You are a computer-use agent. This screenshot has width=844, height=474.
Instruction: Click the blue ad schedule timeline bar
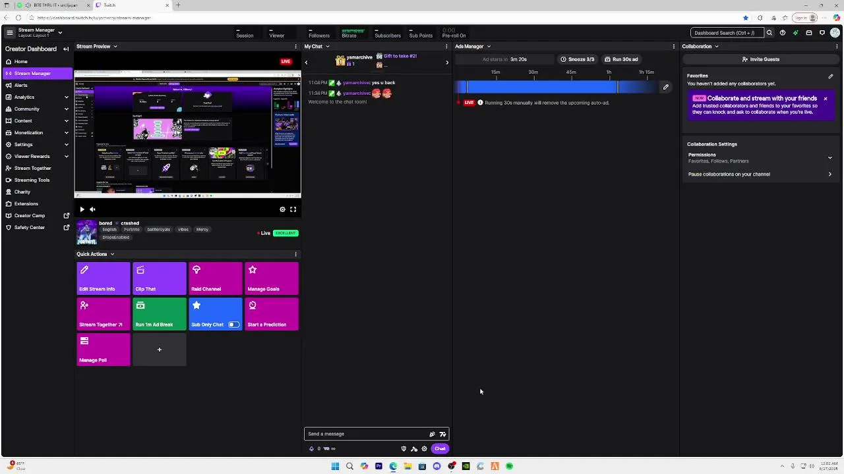click(558, 87)
